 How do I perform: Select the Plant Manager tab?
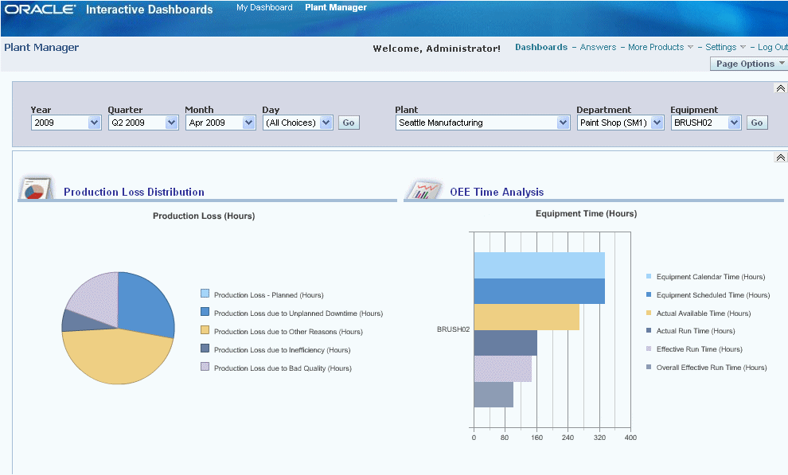336,7
